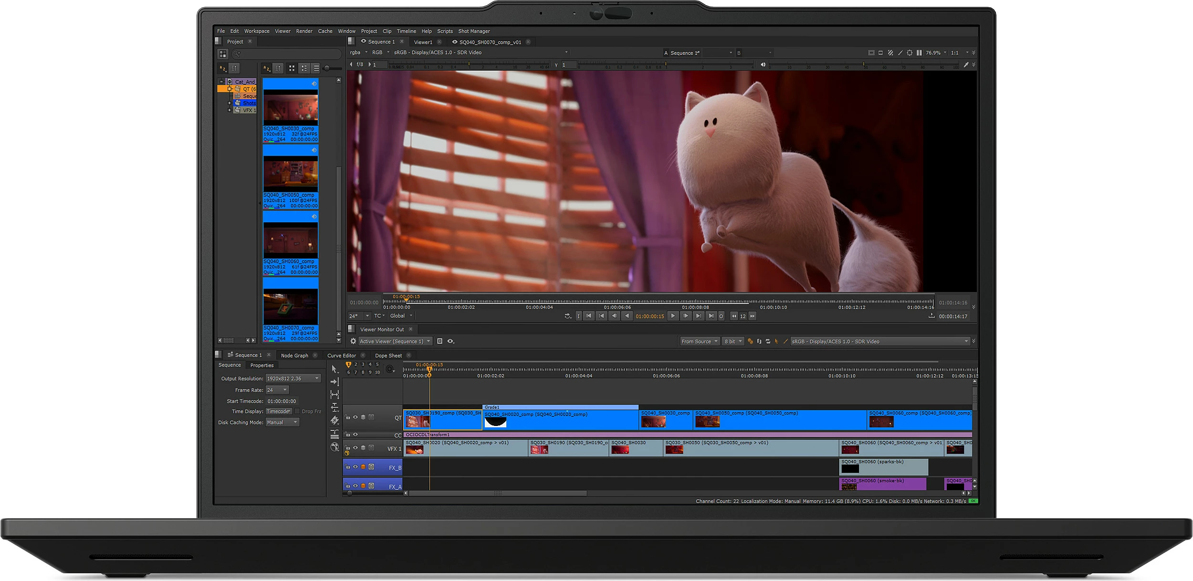This screenshot has width=1193, height=581.
Task: Enable the Drop Frame checkbox
Action: (297, 411)
